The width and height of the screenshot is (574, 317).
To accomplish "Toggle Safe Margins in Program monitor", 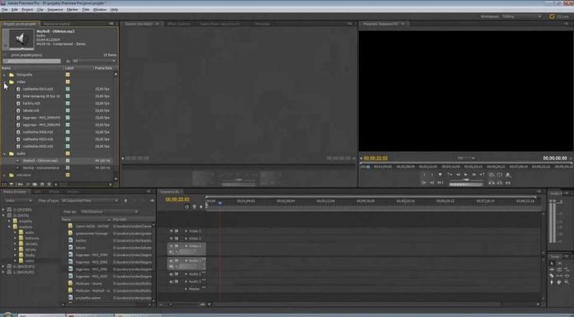I will pos(500,175).
